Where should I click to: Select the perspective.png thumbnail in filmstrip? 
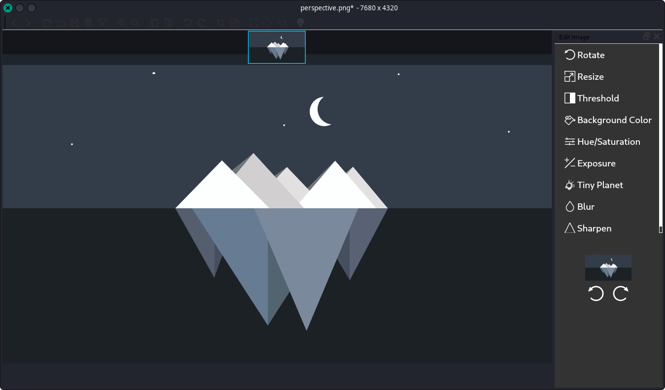click(277, 47)
